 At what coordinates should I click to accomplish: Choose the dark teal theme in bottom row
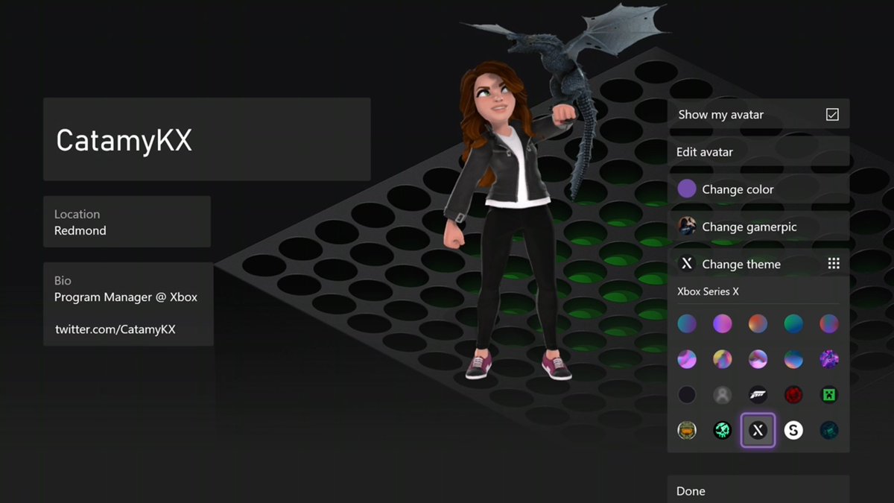click(x=829, y=430)
